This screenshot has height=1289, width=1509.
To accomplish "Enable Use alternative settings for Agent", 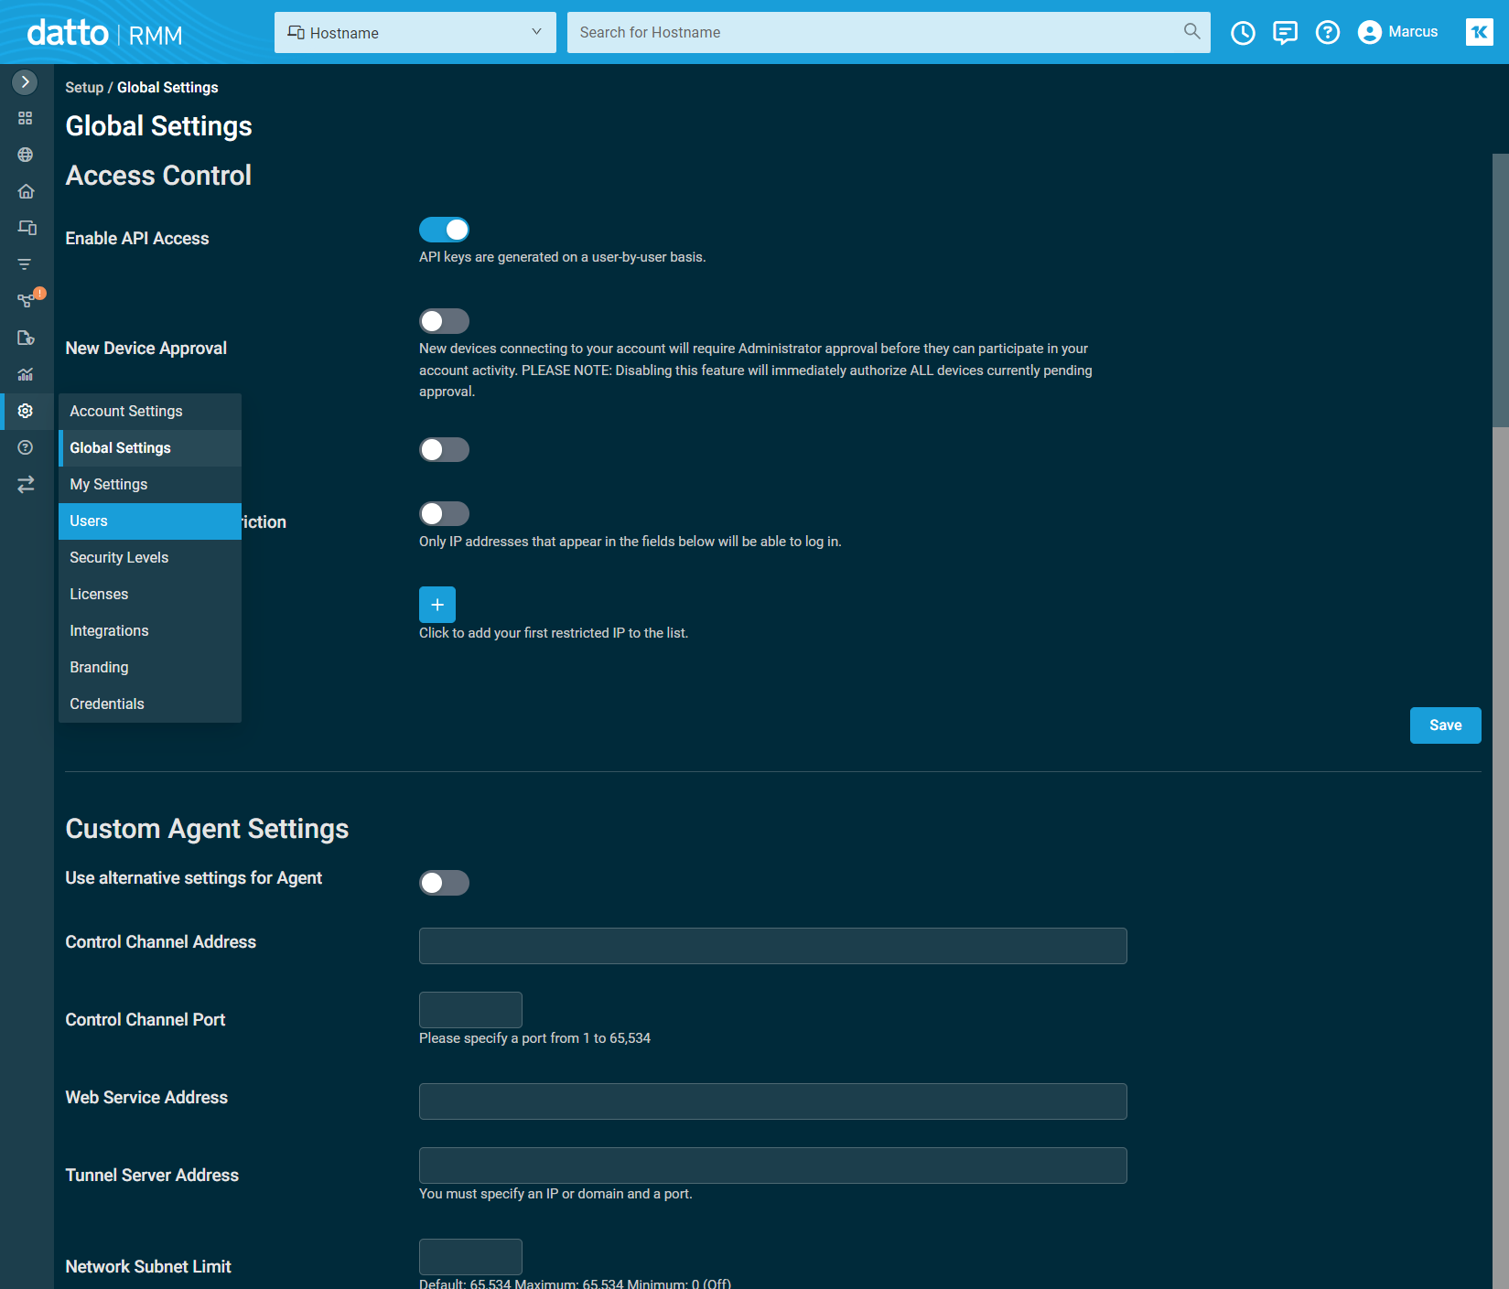I will click(x=444, y=883).
